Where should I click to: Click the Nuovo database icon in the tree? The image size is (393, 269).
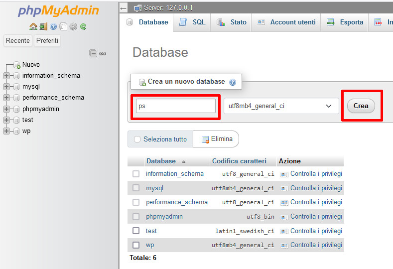(17, 65)
